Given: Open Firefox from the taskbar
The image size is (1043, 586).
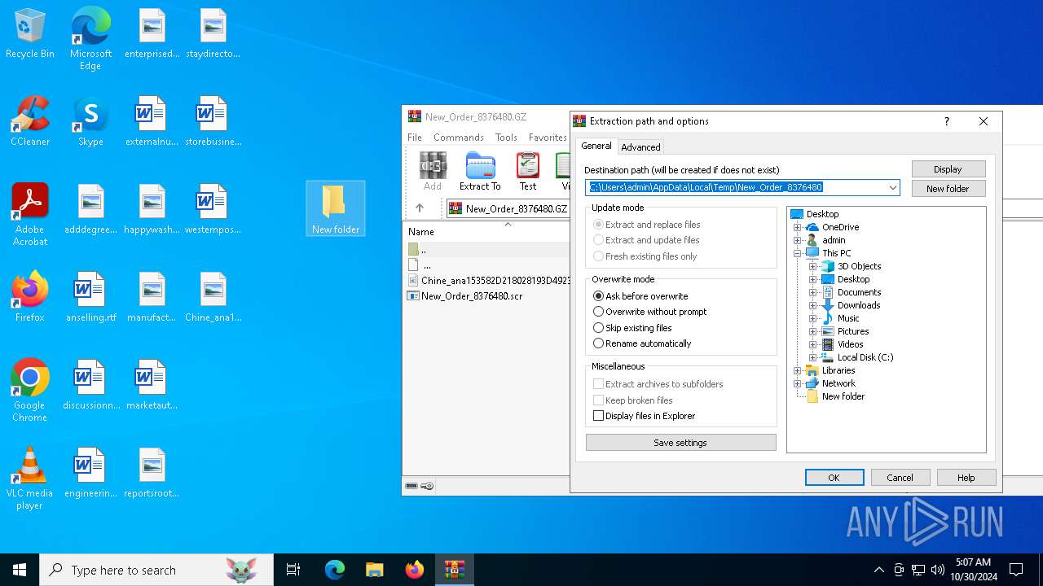Looking at the screenshot, I should [415, 570].
